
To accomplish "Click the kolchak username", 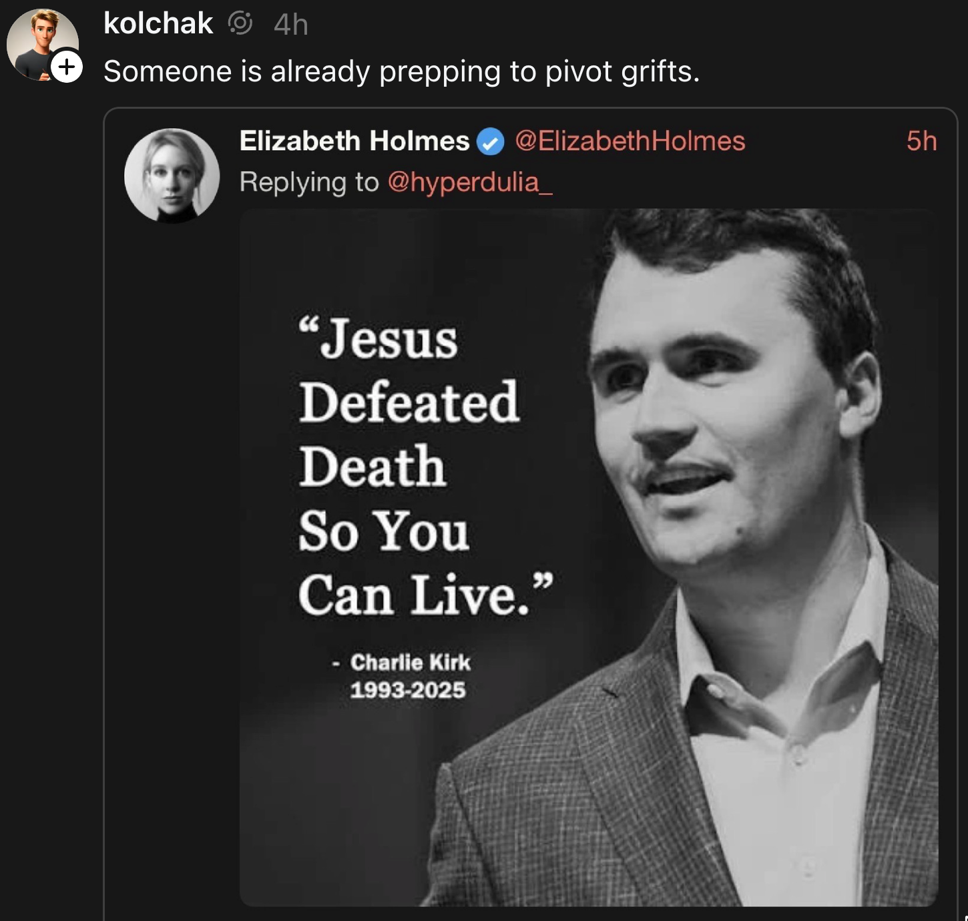I will pyautogui.click(x=158, y=22).
